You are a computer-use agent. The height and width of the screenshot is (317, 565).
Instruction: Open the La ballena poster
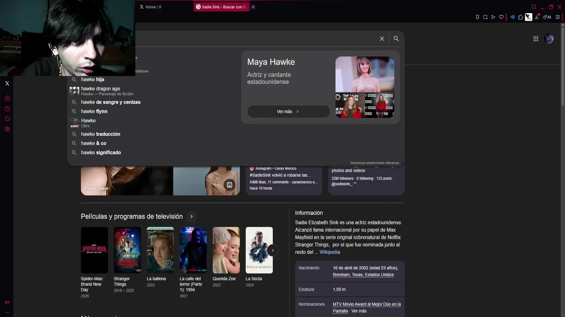[x=160, y=250]
